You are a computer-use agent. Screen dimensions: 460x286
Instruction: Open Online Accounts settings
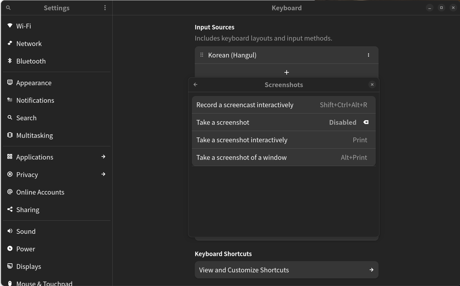click(57, 192)
